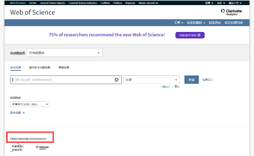Open the 检索提示 search tips link
Screen dimensions: 254x156
tap(208, 80)
